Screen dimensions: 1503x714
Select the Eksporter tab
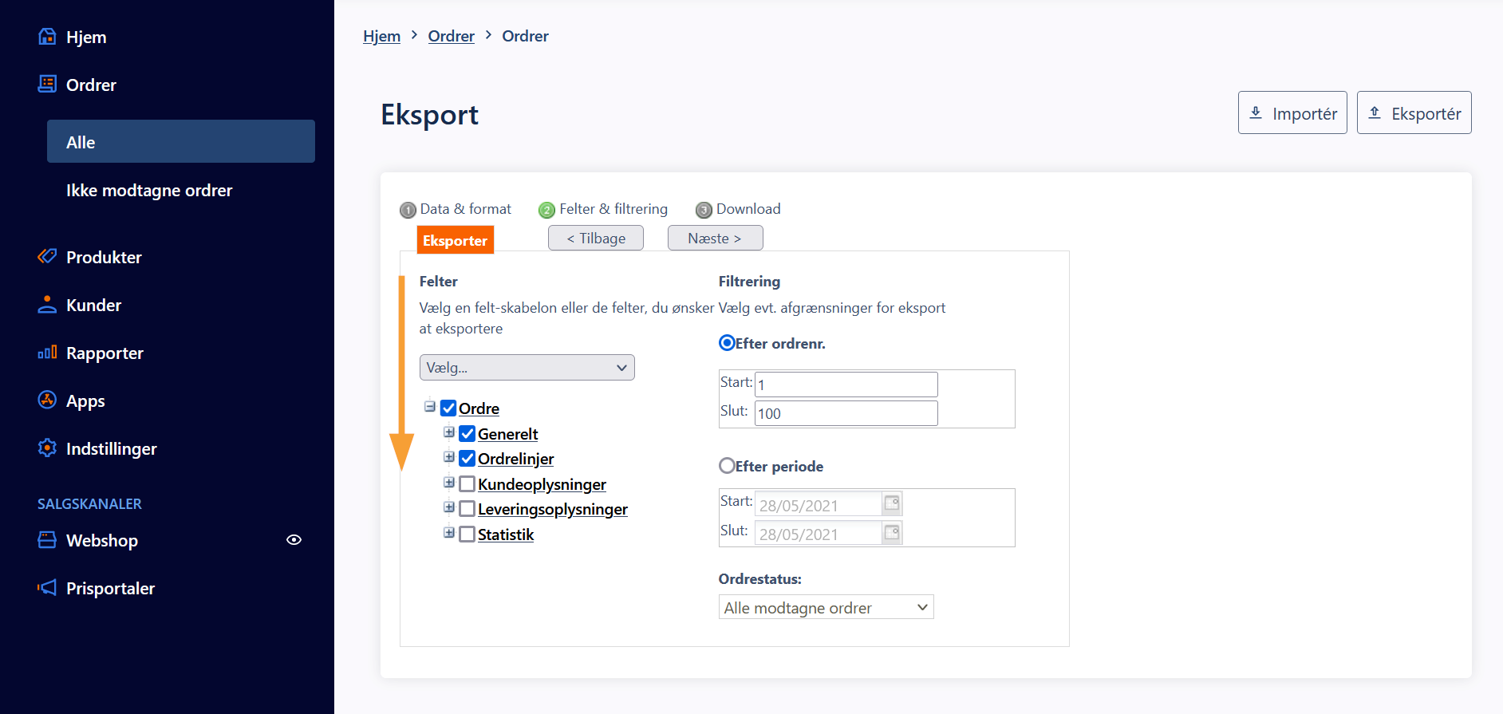pos(456,240)
